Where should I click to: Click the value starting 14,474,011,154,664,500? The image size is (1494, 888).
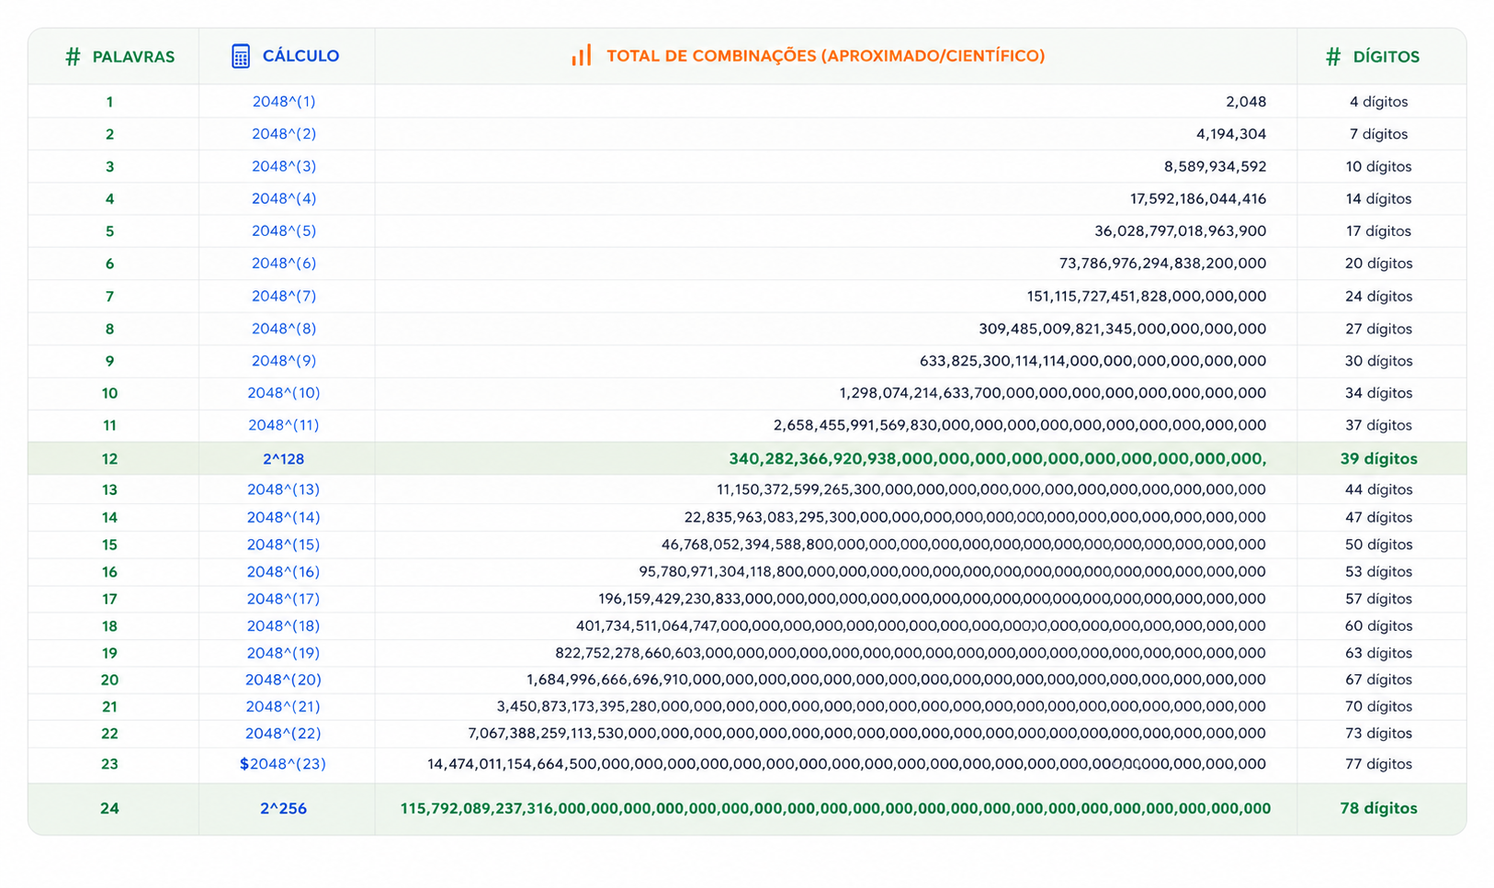846,763
